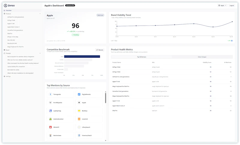The height and width of the screenshot is (145, 240).
Task: Open prompt 'What are the most reliable wireless earbuds?'
Action: (20, 60)
